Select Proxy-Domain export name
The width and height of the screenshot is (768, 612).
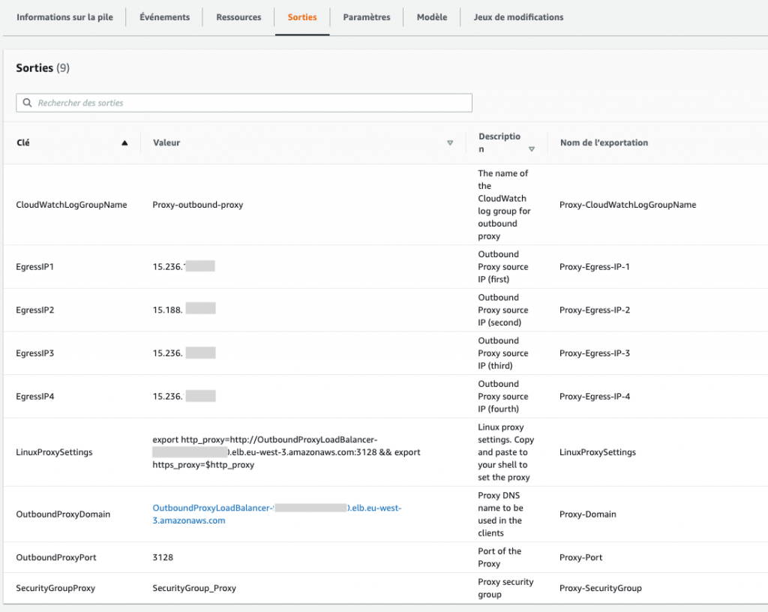pos(588,514)
